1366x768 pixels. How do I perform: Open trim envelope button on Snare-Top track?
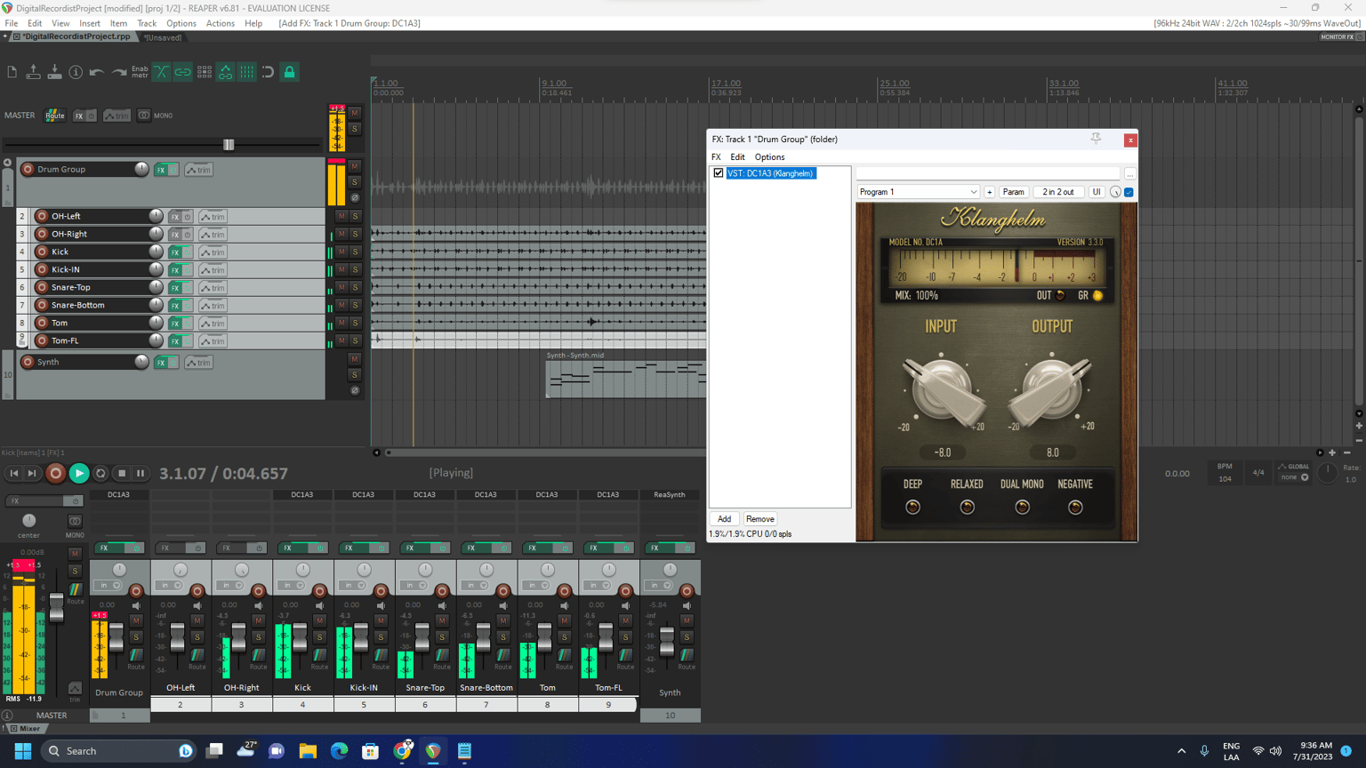pyautogui.click(x=213, y=288)
